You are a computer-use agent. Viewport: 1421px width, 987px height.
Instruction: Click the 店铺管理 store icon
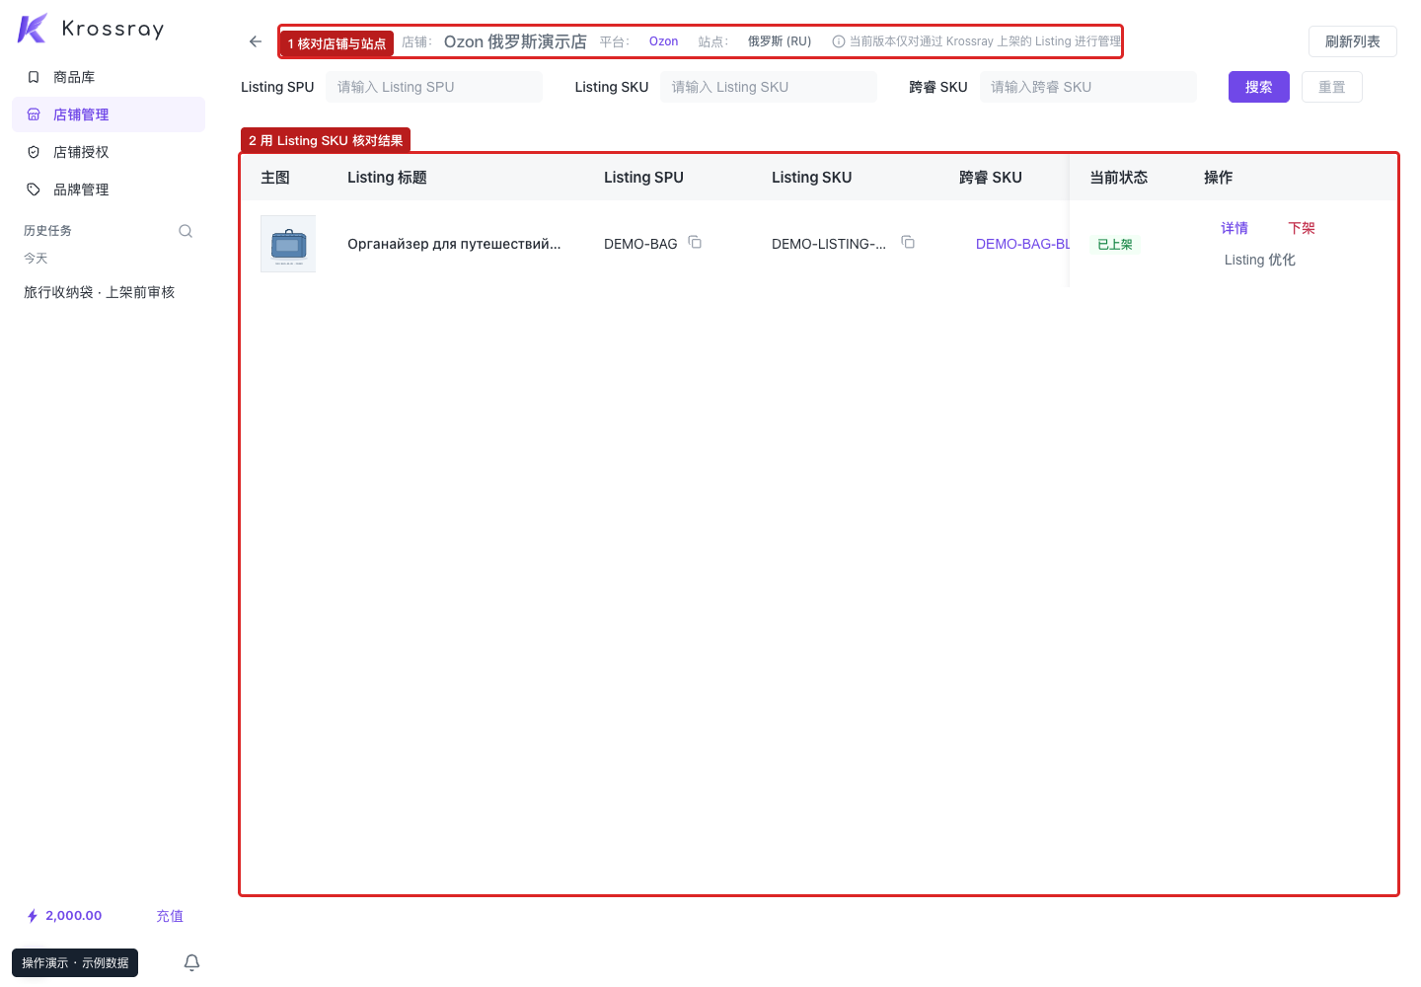click(34, 114)
